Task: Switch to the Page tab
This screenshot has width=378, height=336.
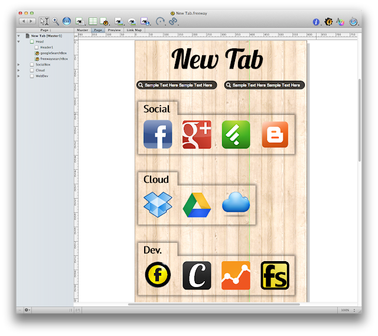Action: point(98,30)
